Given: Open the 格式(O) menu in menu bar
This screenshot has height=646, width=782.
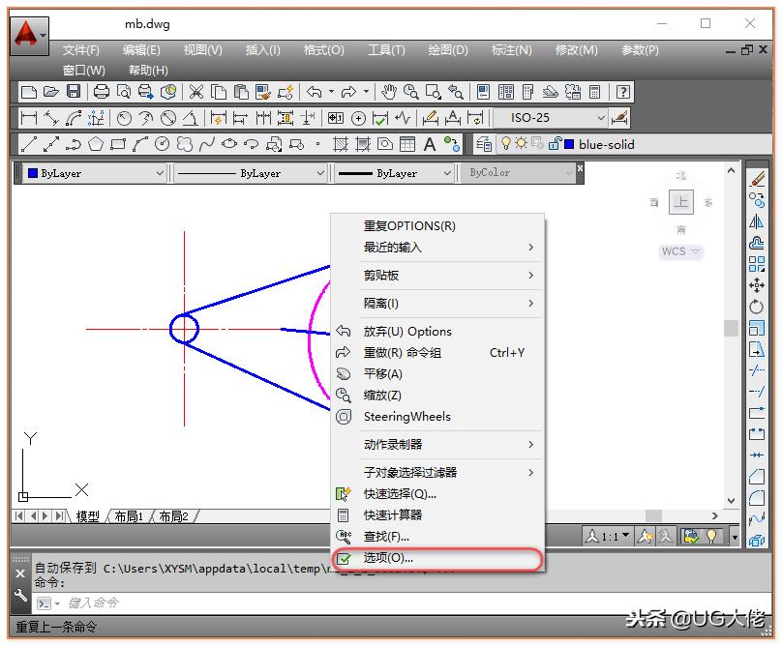Looking at the screenshot, I should [x=323, y=50].
